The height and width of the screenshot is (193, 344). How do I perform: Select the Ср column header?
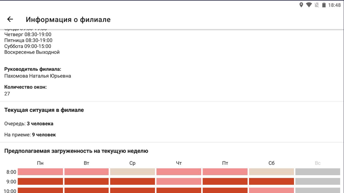coord(132,163)
